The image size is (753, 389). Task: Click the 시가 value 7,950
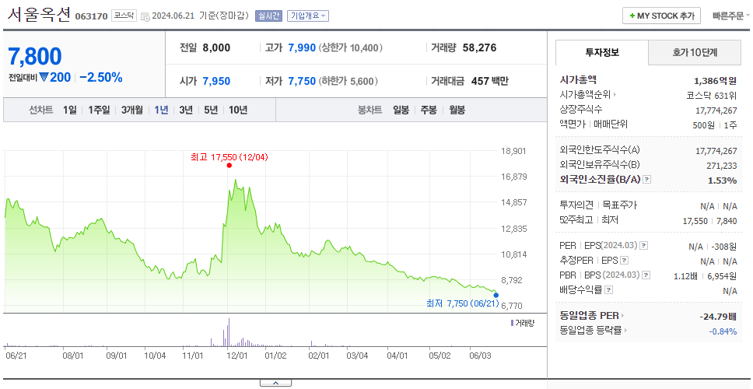point(216,81)
